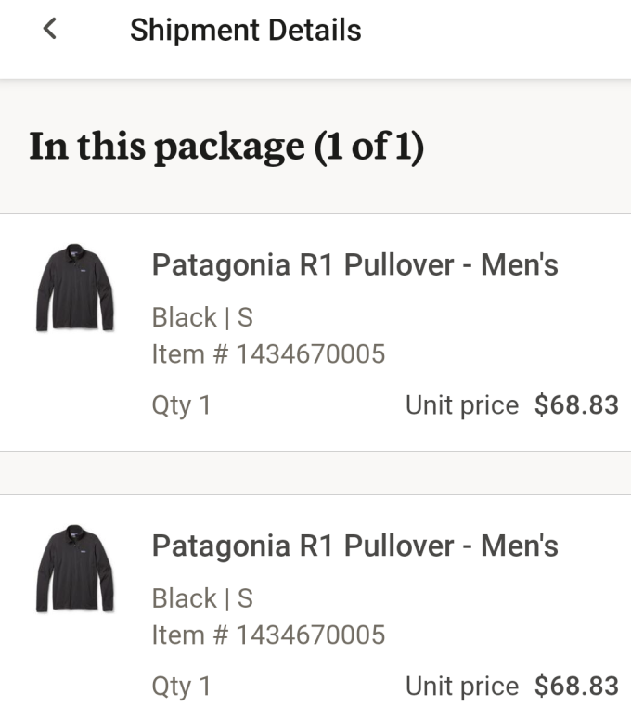631x706 pixels.
Task: Open the first Patagonia R1 Pullover thumbnail image
Action: click(75, 288)
